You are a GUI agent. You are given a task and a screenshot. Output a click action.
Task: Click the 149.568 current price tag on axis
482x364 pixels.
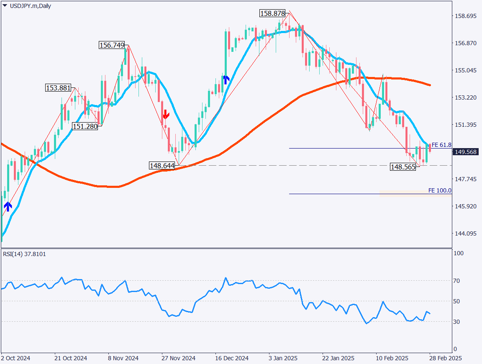tap(467, 152)
